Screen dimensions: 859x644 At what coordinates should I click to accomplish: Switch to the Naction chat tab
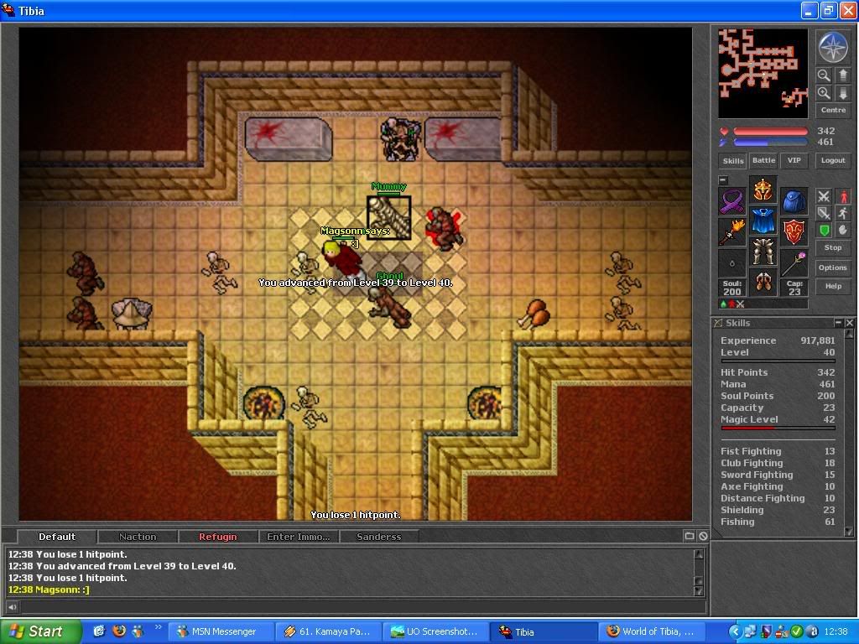click(138, 537)
